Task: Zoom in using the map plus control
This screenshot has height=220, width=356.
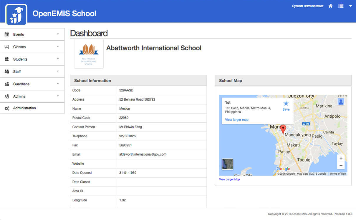Action: [x=341, y=158]
